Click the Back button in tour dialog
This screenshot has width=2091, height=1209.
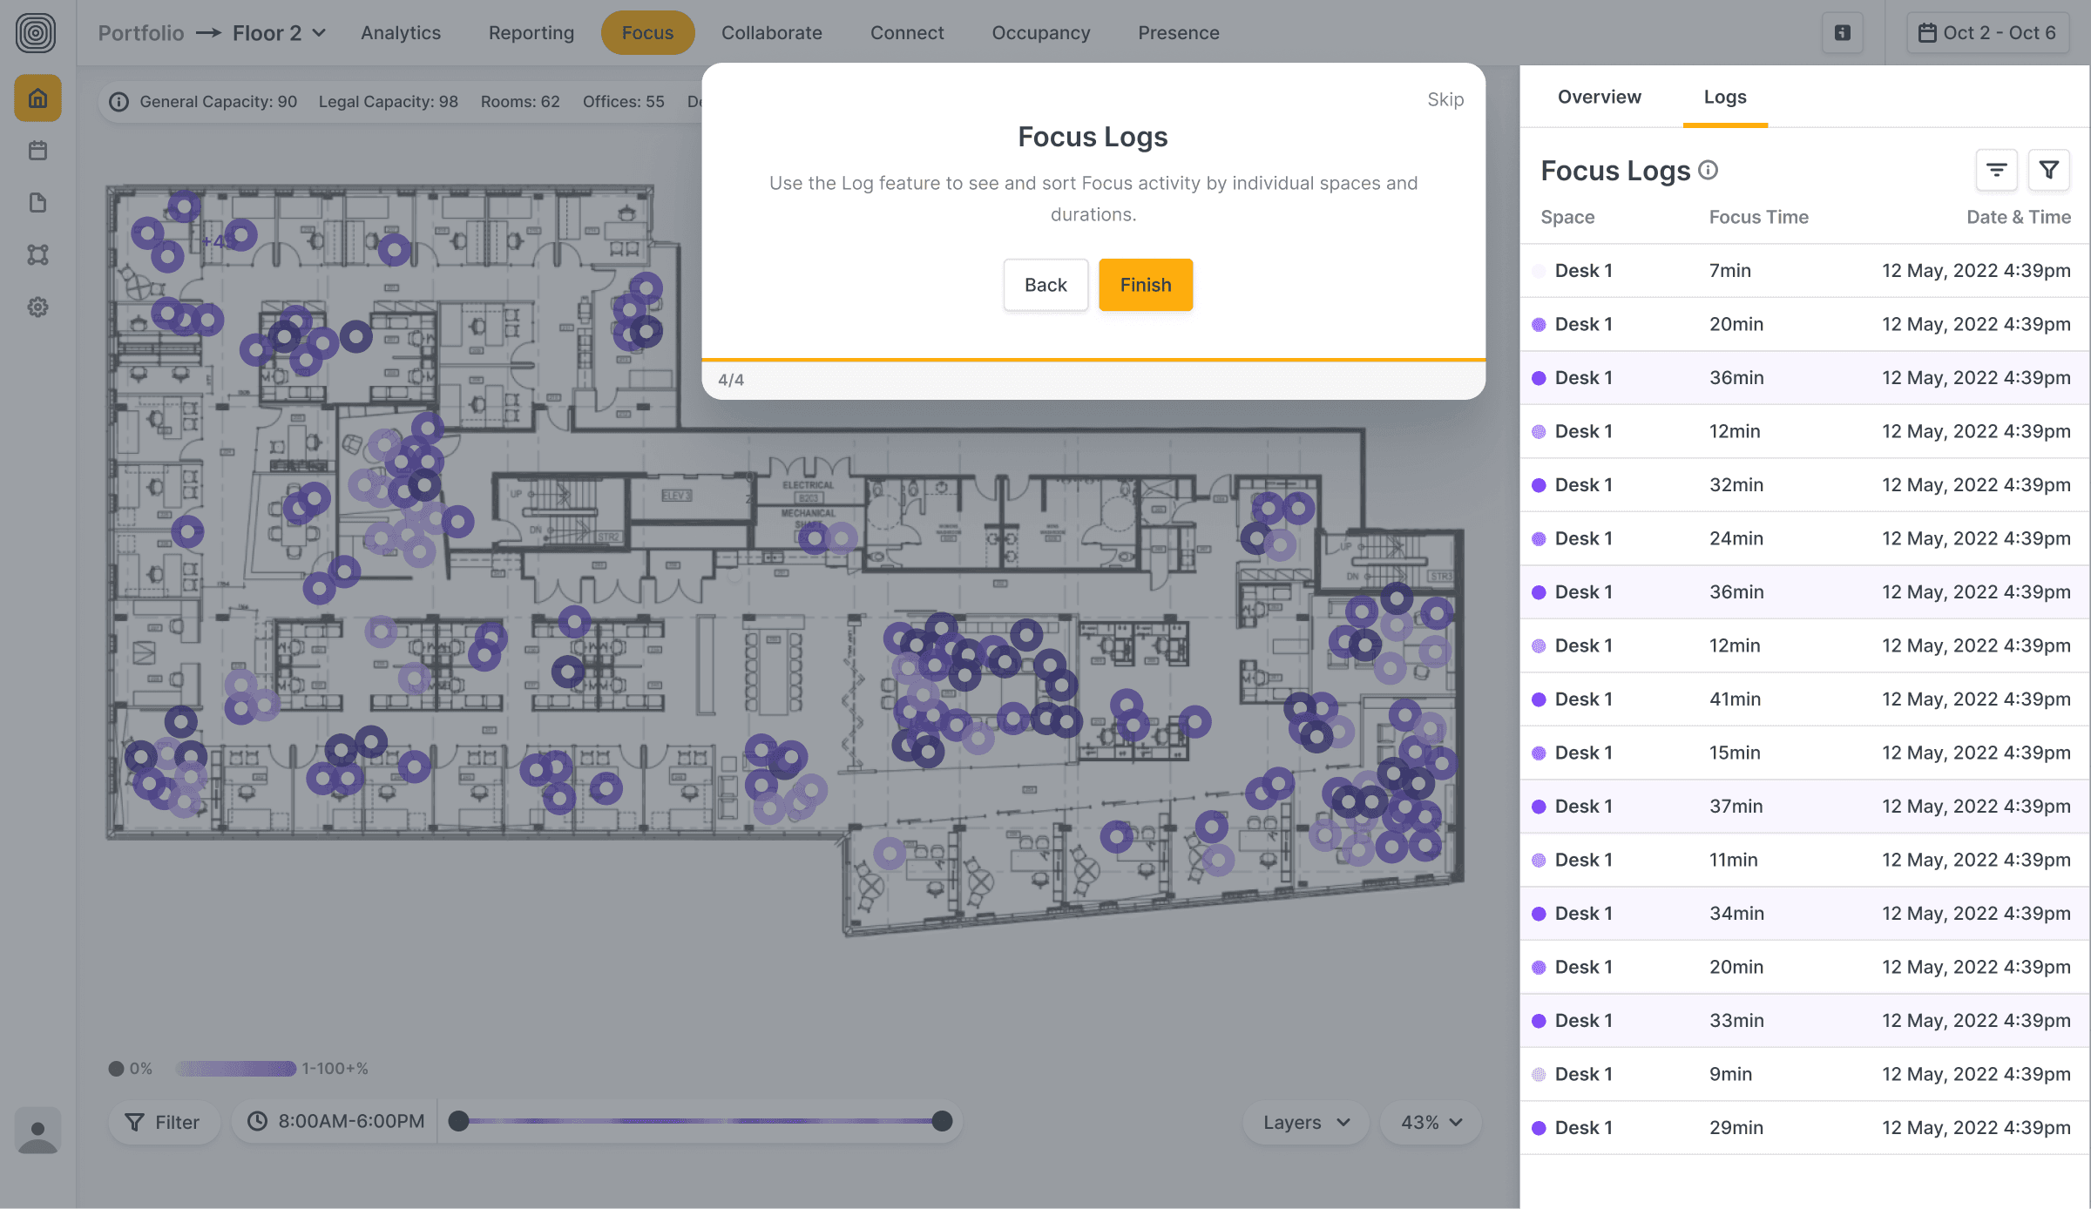coord(1045,285)
